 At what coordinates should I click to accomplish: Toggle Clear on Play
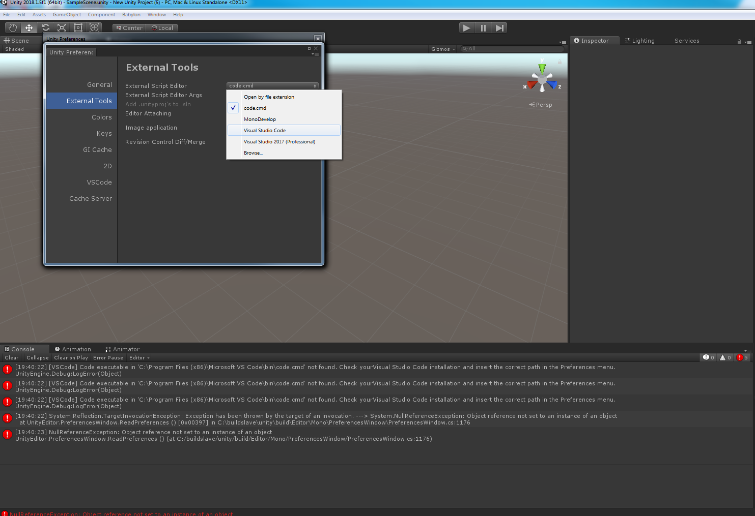71,358
